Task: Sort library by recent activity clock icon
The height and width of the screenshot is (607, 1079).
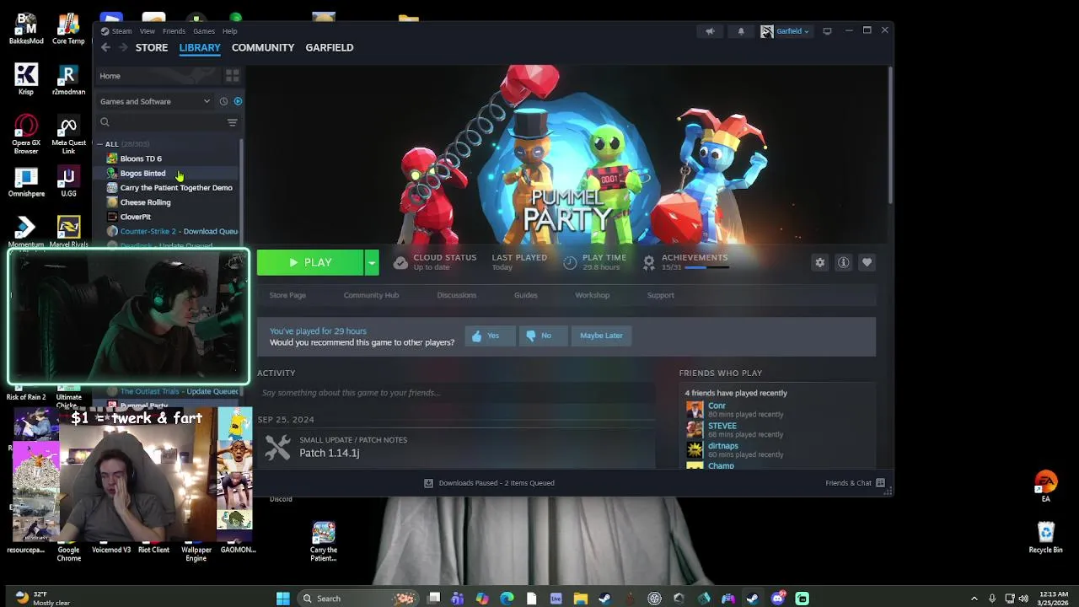Action: pos(223,101)
